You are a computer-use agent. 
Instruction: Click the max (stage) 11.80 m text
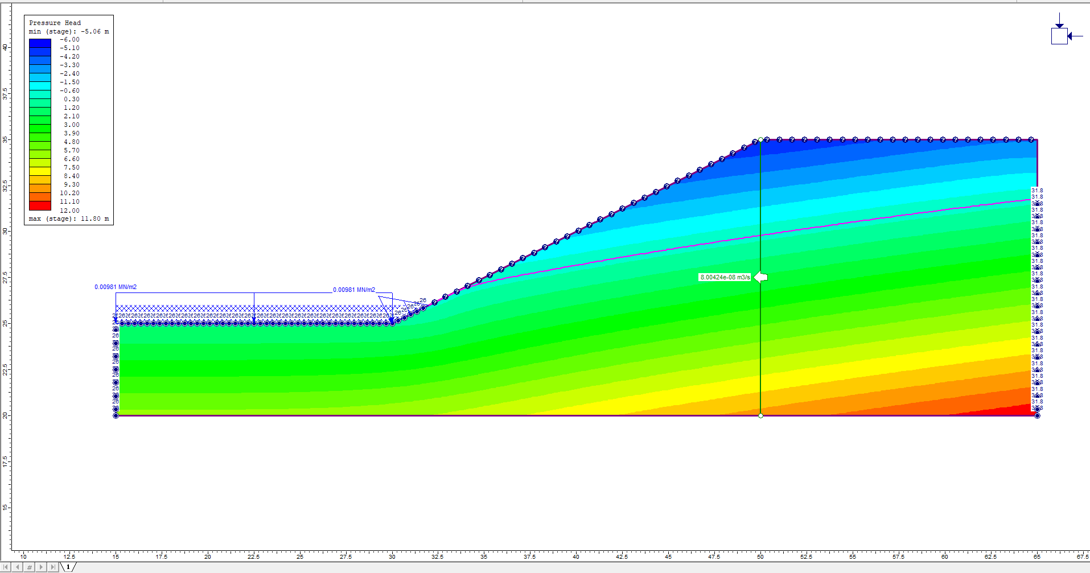click(x=69, y=219)
